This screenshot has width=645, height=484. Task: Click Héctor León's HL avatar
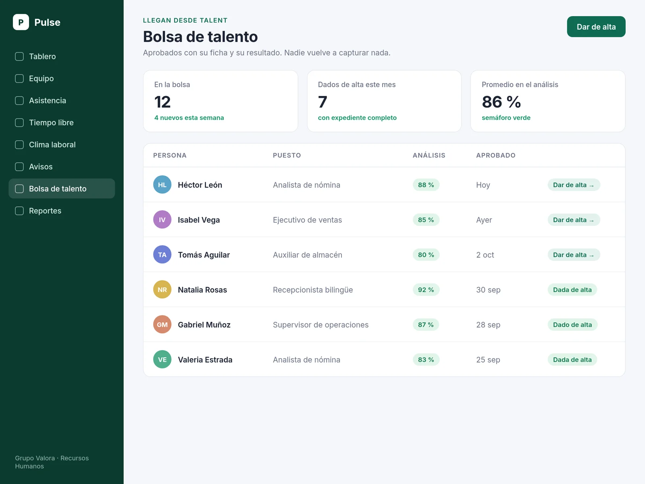162,185
